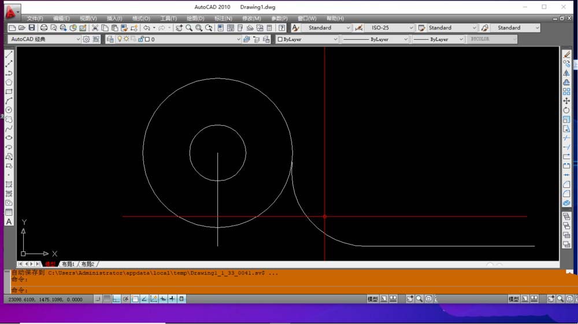
Task: Click the Zoom realtime magnifier icon
Action: coord(189,28)
